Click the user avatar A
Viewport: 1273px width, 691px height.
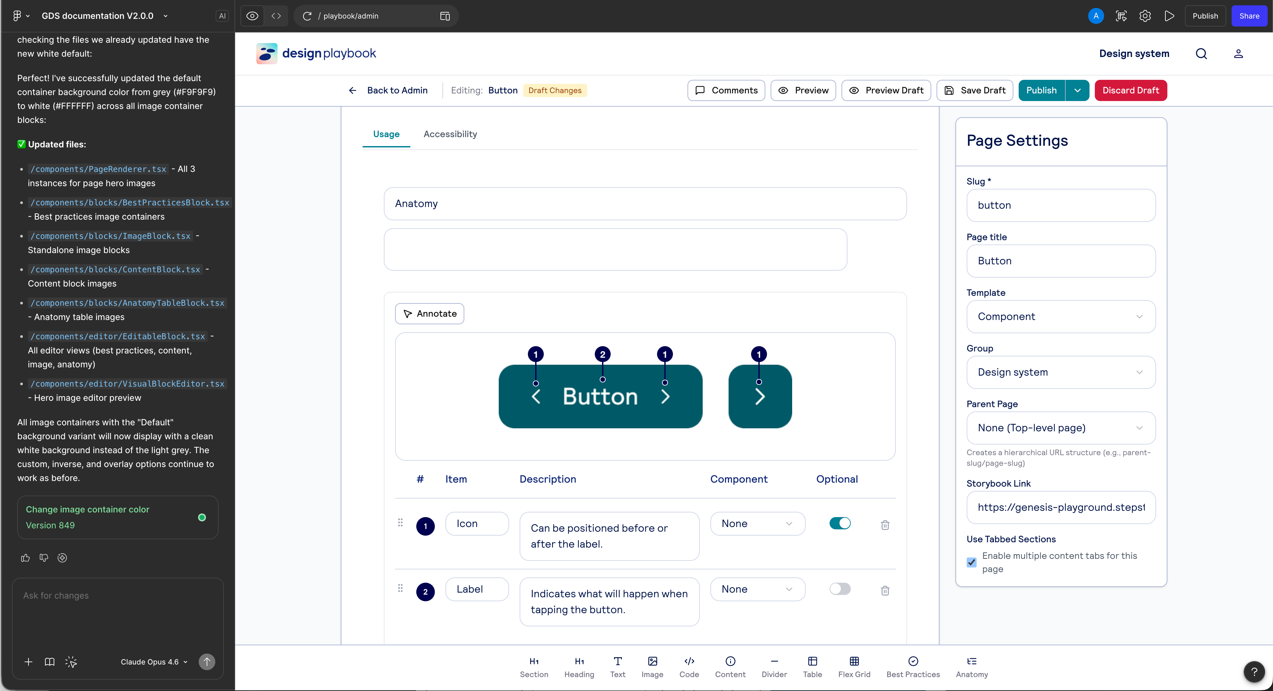tap(1095, 16)
